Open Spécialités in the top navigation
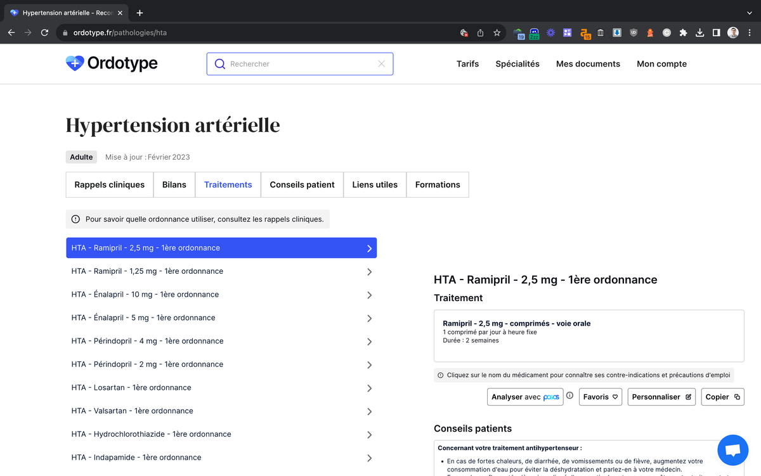761x476 pixels. (517, 64)
